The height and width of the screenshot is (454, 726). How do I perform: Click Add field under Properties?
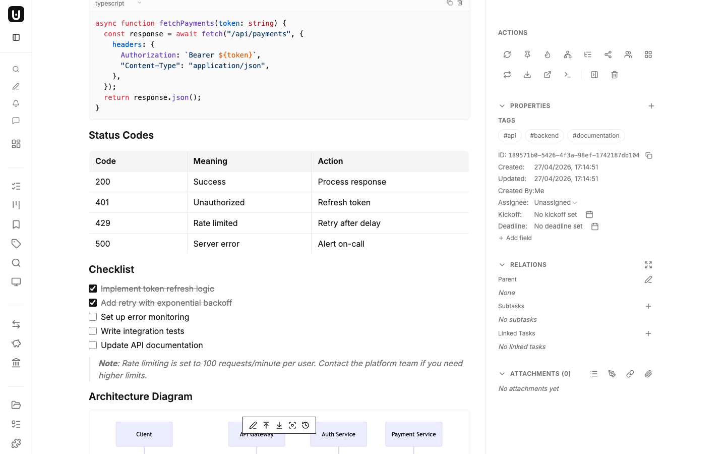[x=515, y=238]
